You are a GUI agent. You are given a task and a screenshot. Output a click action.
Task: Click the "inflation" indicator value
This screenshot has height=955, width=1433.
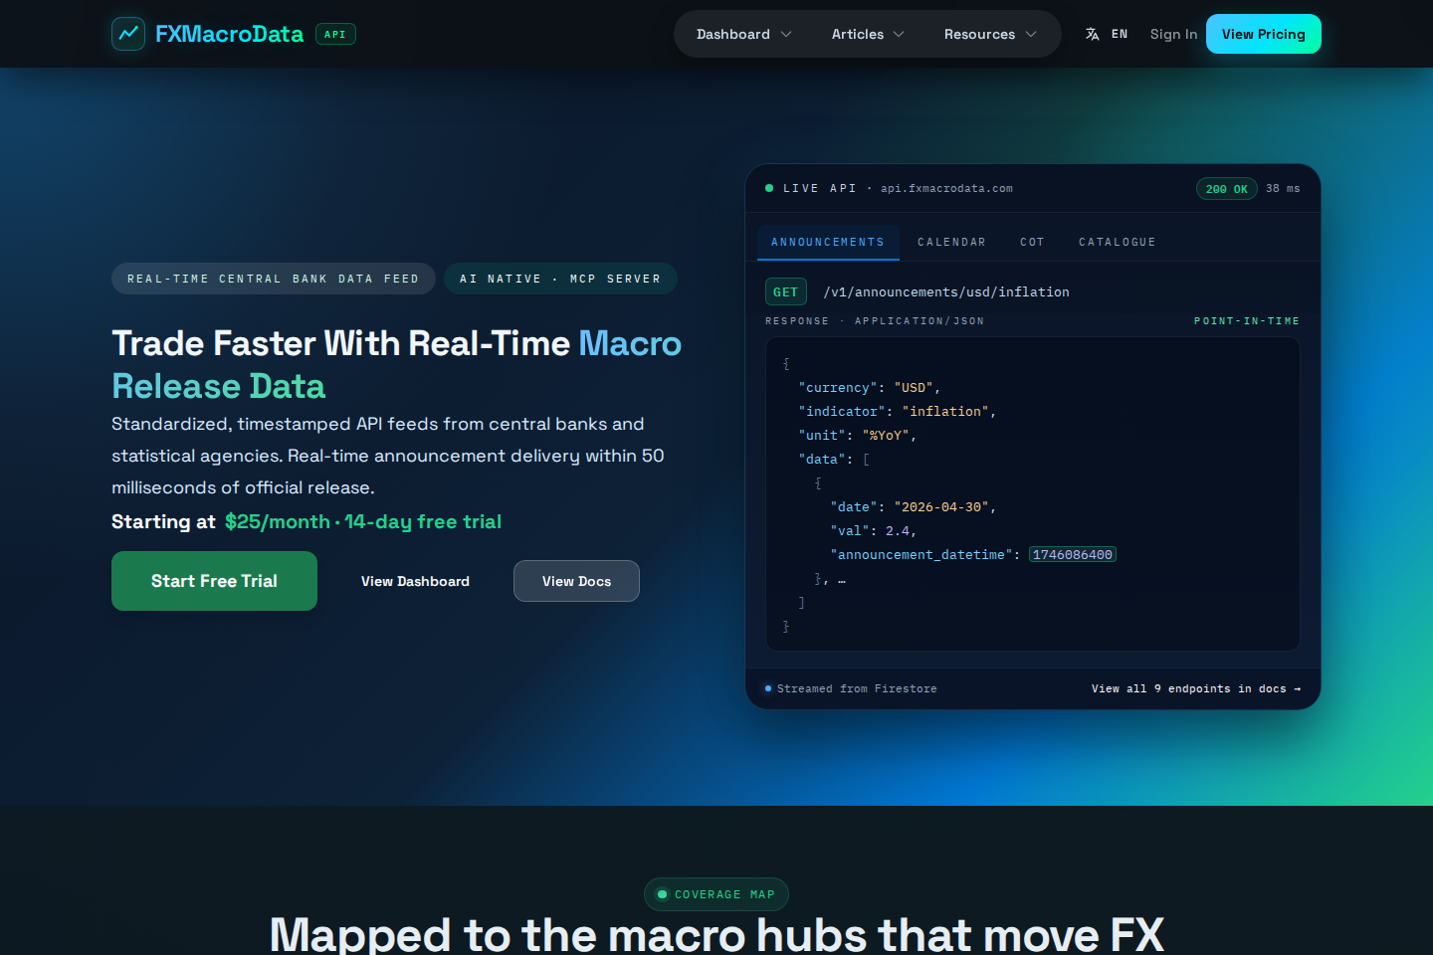[945, 411]
